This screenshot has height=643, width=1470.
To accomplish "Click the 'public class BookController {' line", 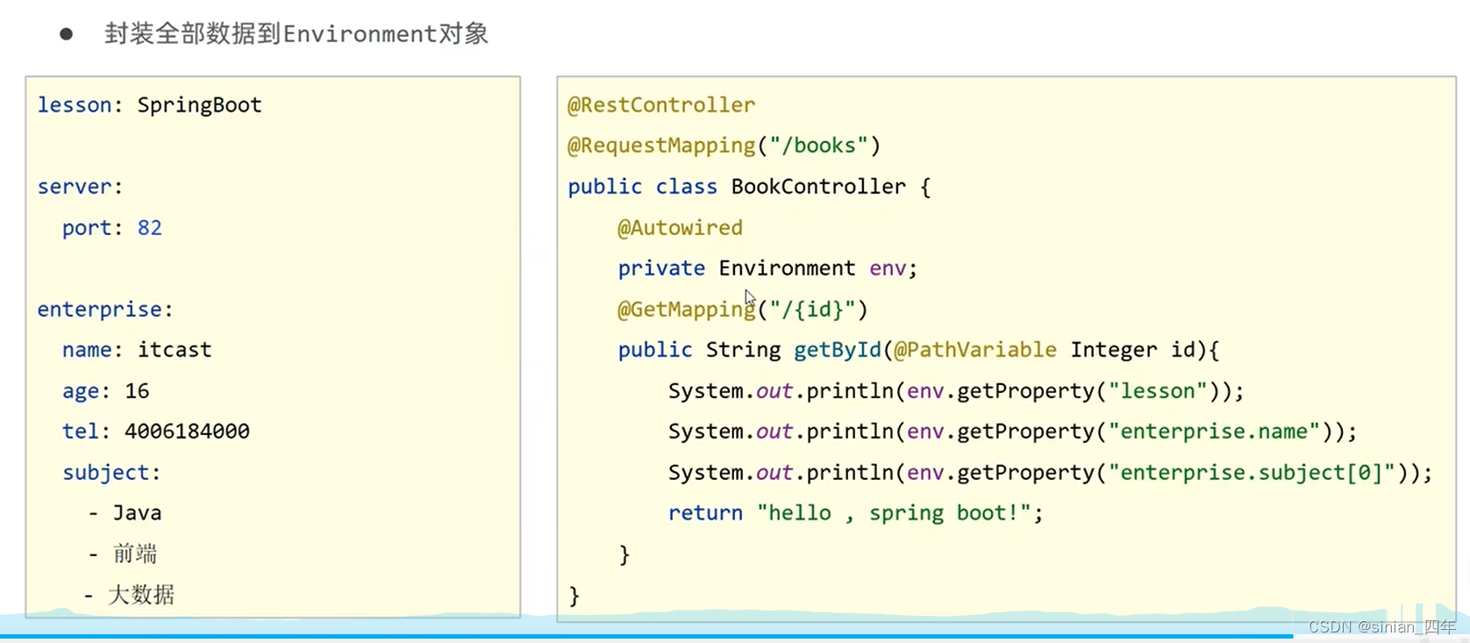I will click(x=749, y=187).
